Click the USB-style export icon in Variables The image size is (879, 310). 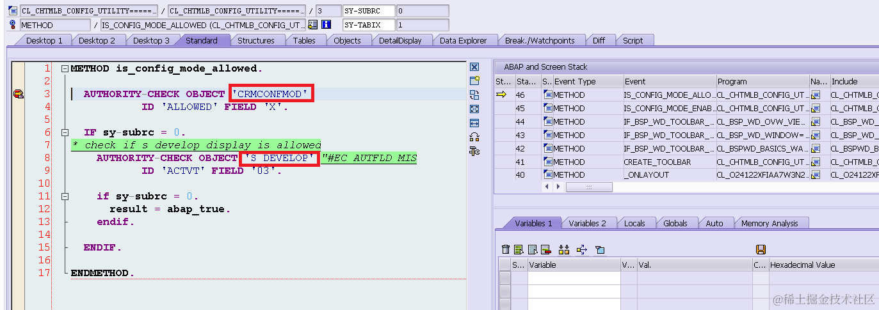pos(582,249)
